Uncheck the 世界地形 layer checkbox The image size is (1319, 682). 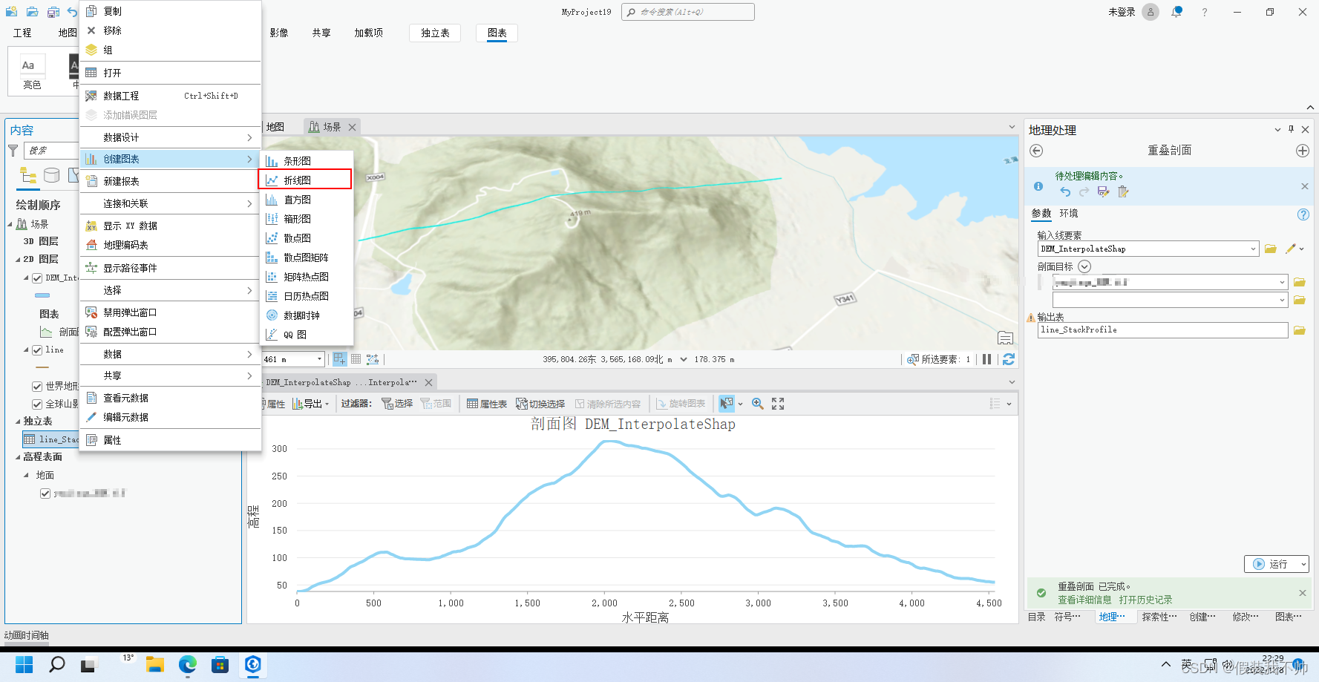point(37,386)
